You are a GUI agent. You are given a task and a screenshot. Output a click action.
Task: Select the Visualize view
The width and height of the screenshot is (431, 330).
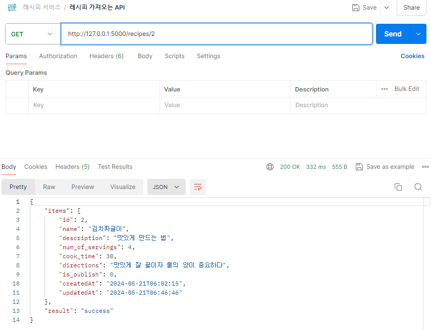coord(123,187)
